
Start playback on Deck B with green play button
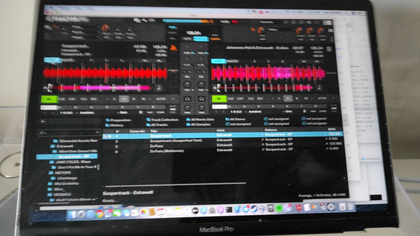coord(220,98)
